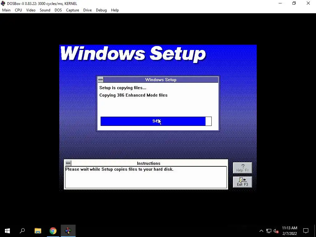This screenshot has height=237, width=316.
Task: Open the DOS menu
Action: tap(58, 10)
